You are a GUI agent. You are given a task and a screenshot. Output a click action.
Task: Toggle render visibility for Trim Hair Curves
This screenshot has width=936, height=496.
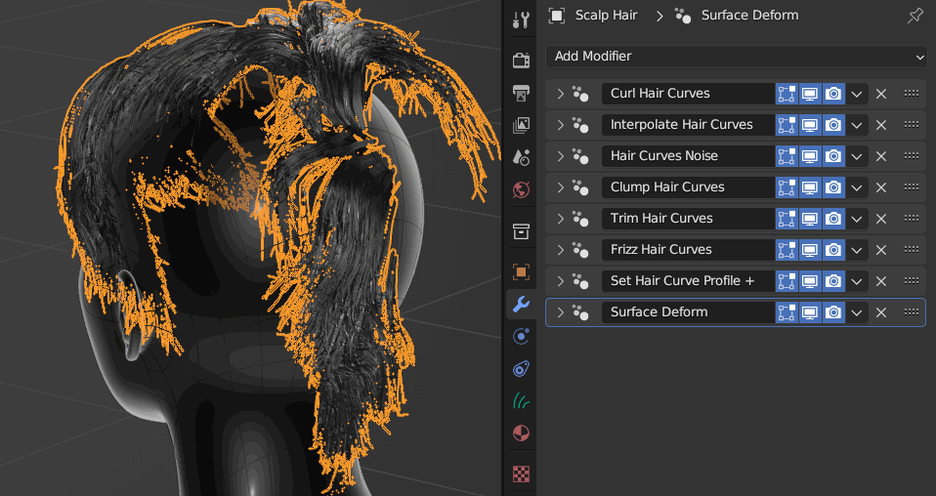pos(833,219)
